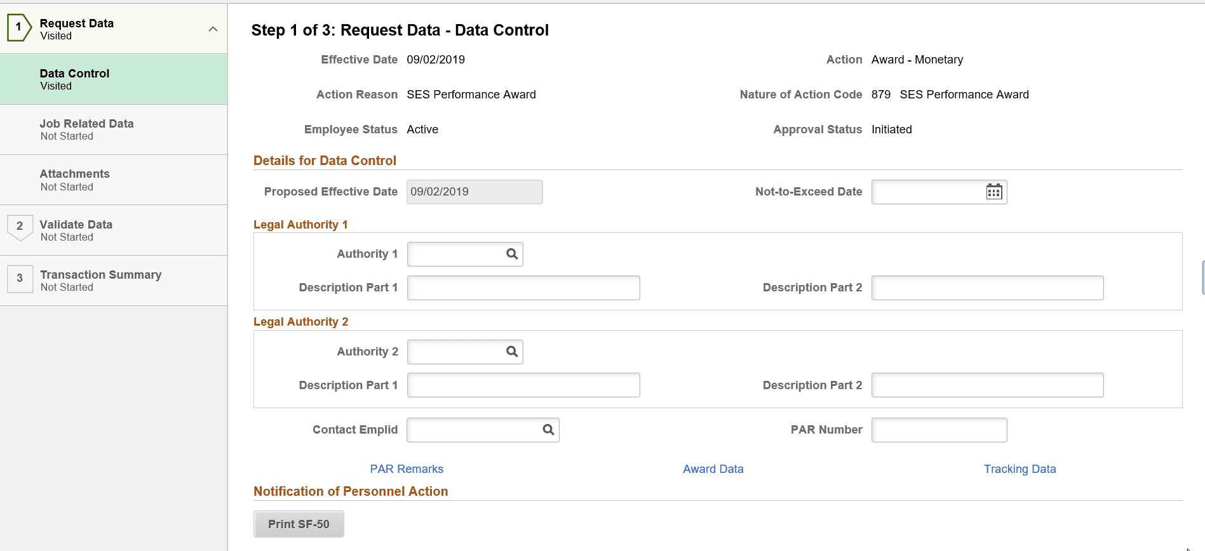
Task: Click the step 1 Request Data badge
Action: pyautogui.click(x=19, y=27)
